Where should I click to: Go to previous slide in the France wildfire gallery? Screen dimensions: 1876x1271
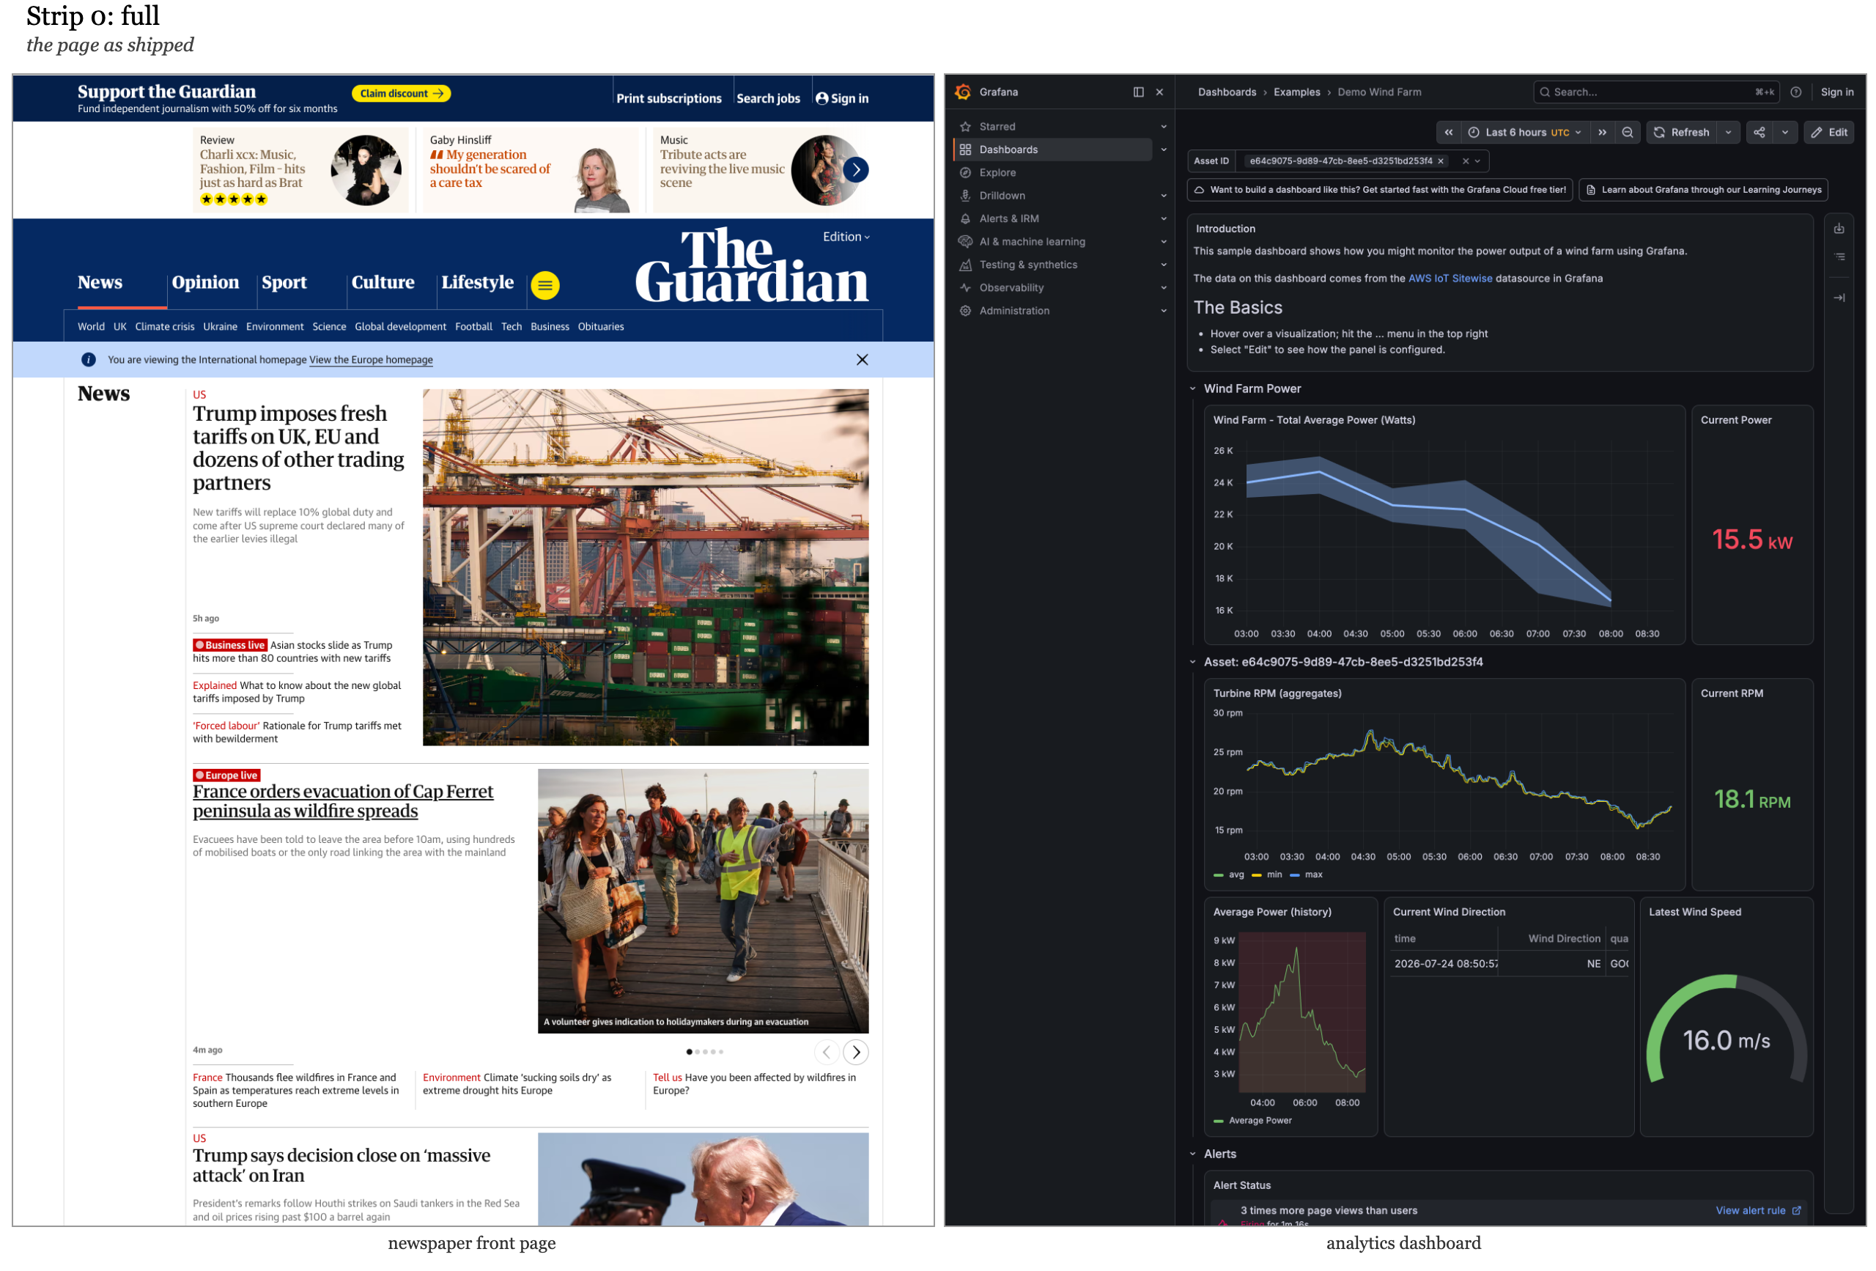[x=826, y=1052]
